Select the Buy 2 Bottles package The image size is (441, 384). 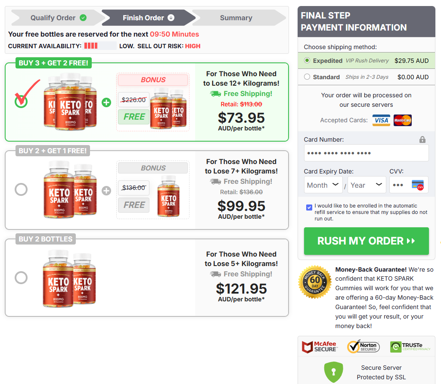[21, 278]
